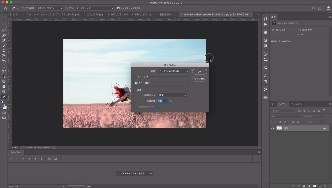This screenshot has width=332, height=188.
Task: Open the Character panel 'A' icon
Action: click(265, 76)
